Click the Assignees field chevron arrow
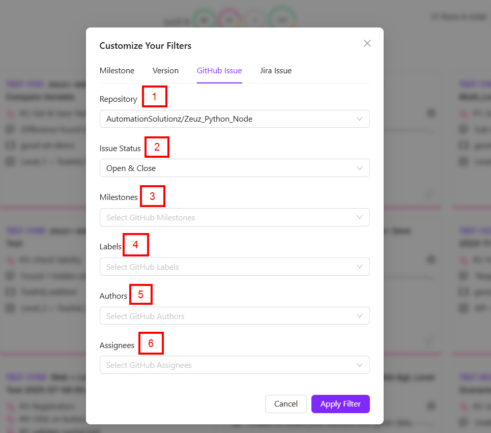Image resolution: width=491 pixels, height=433 pixels. tap(360, 365)
